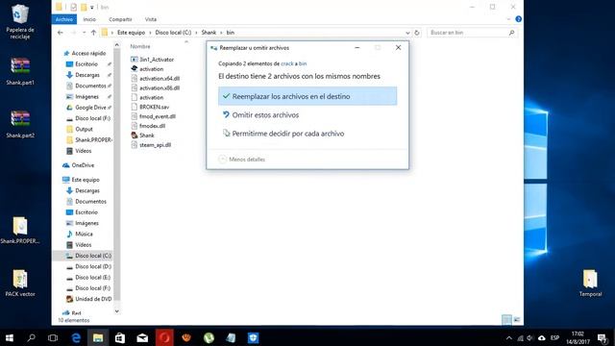The height and width of the screenshot is (346, 615).
Task: Open the Compartir ribbon tab
Action: [120, 19]
